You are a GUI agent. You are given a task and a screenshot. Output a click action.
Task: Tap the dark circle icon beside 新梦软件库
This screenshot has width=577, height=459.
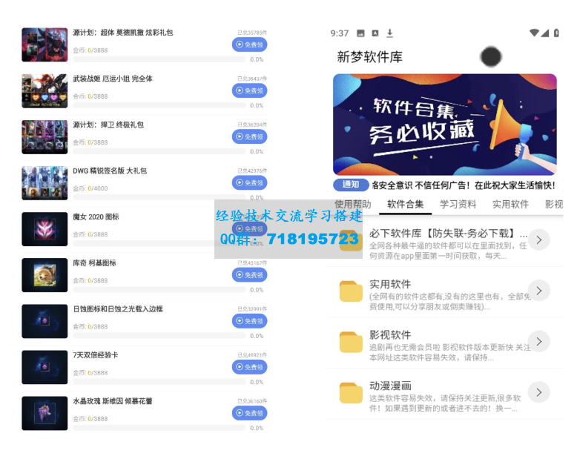[490, 56]
